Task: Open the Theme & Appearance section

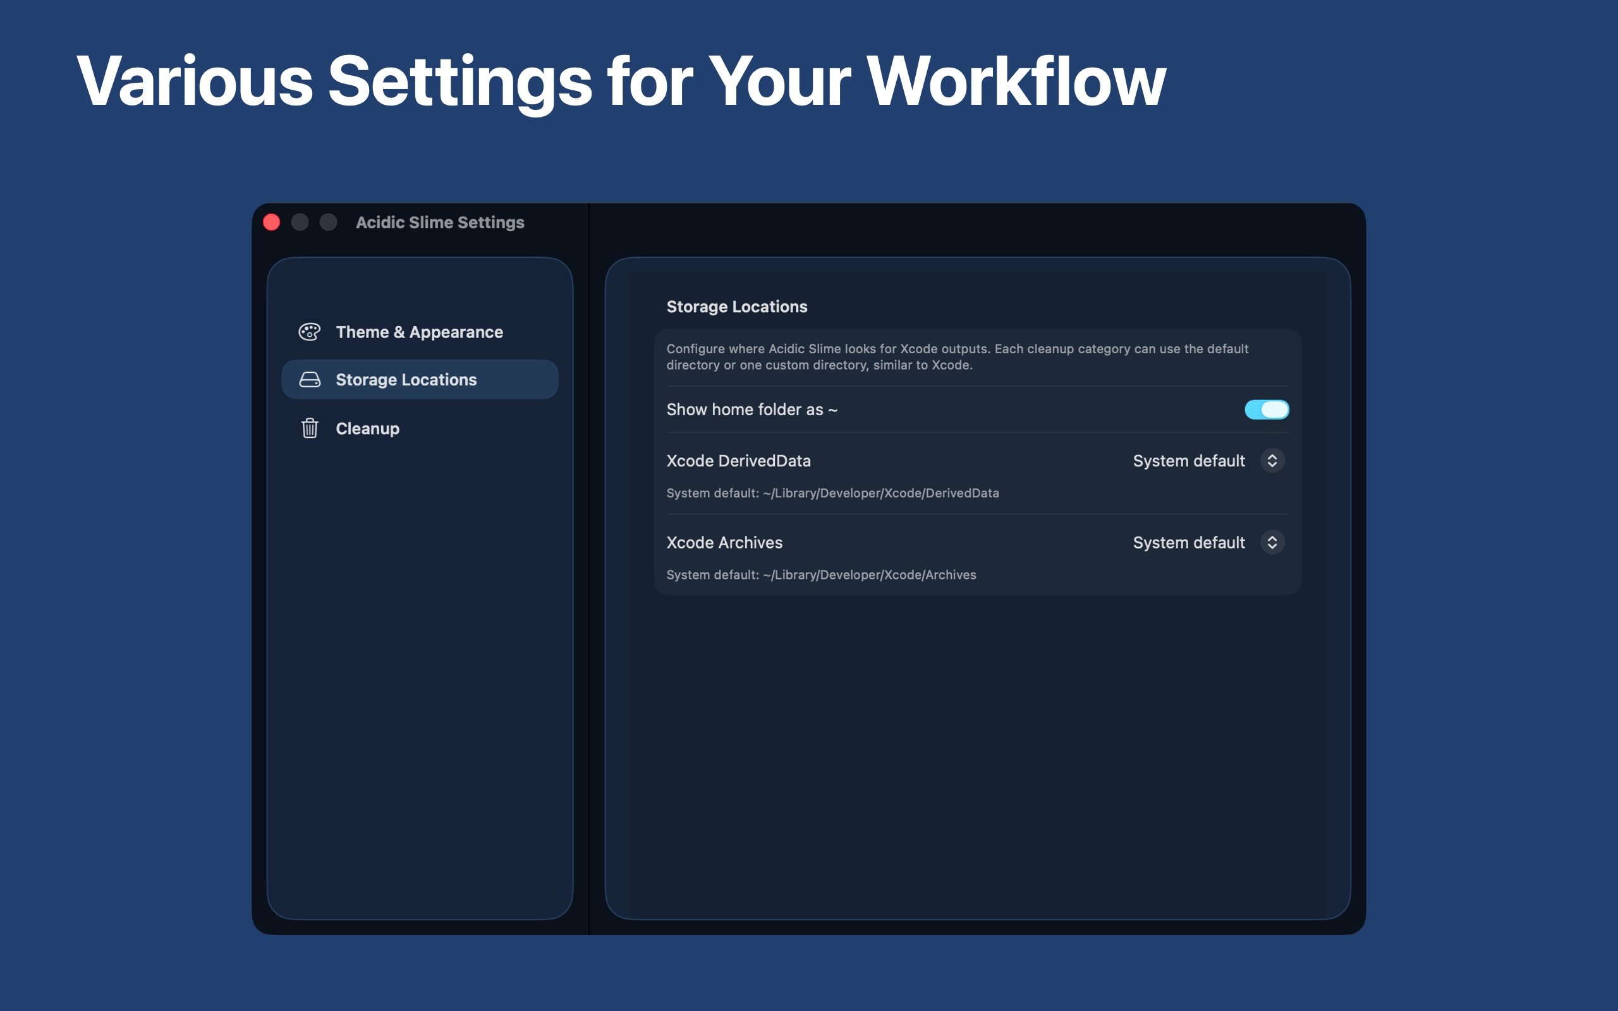Action: pos(420,332)
